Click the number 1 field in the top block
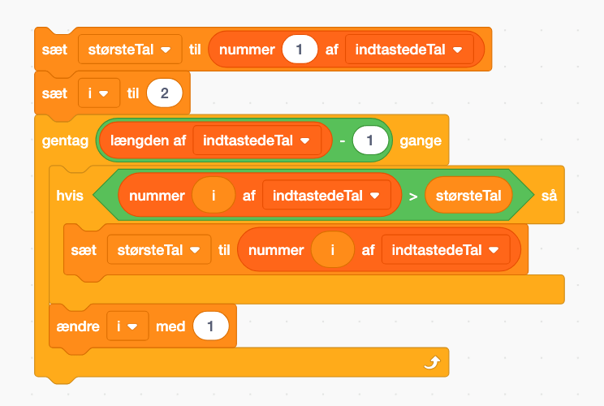The image size is (604, 406). point(300,50)
